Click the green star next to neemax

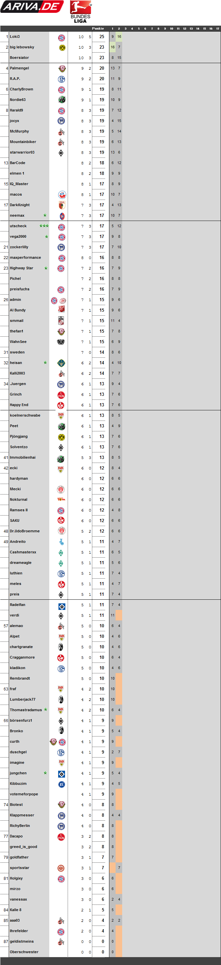coord(45,215)
